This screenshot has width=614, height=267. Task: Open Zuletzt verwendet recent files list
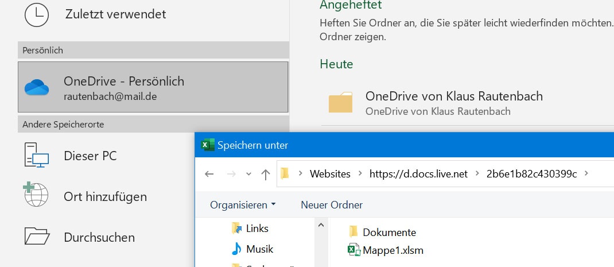[x=115, y=14]
